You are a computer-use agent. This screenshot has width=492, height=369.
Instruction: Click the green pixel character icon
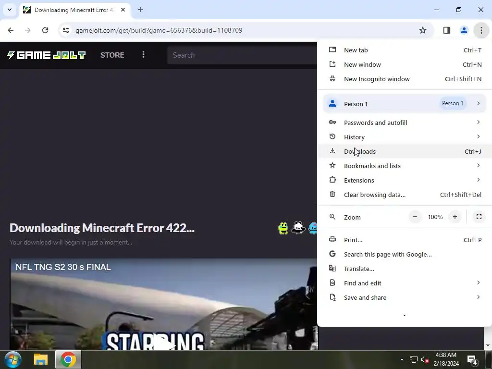click(283, 228)
